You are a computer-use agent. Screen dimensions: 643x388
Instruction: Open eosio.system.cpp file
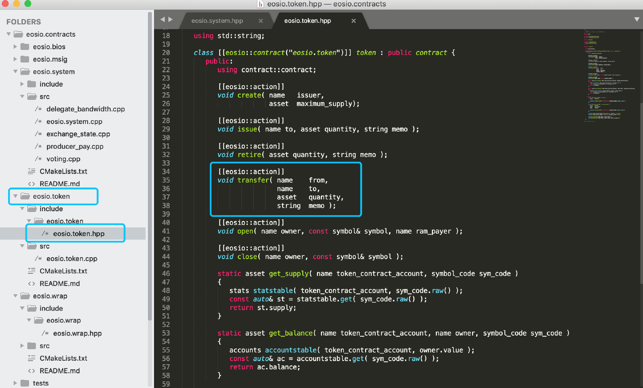[74, 121]
